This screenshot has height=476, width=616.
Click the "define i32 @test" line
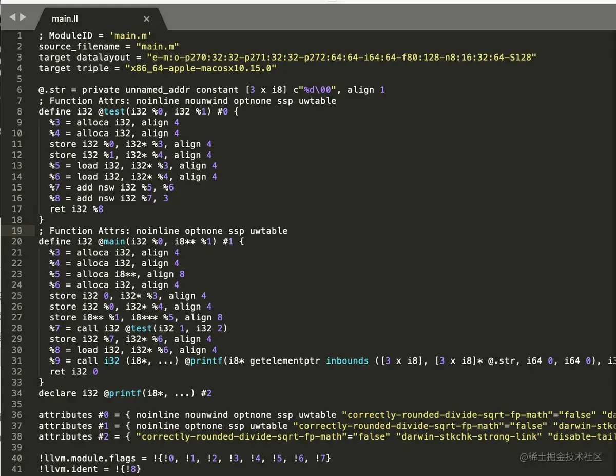click(x=139, y=111)
